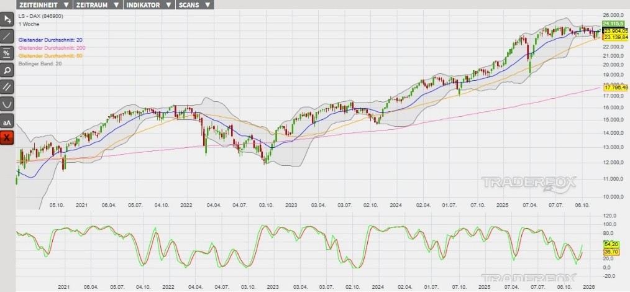
Task: Click the red X delete drawings button
Action: (x=7, y=137)
